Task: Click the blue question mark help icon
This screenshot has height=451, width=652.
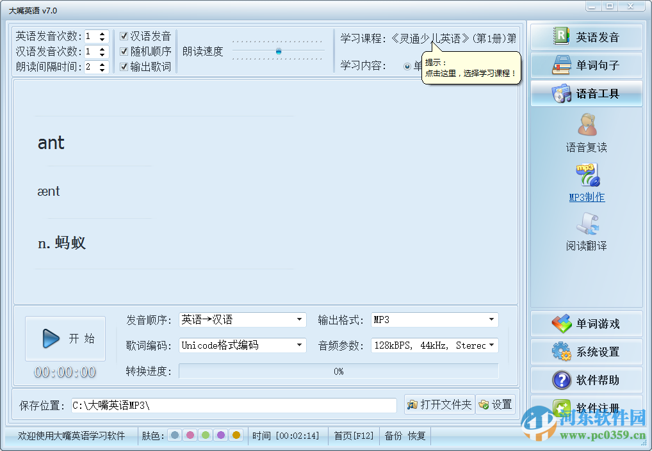Action: tap(561, 380)
